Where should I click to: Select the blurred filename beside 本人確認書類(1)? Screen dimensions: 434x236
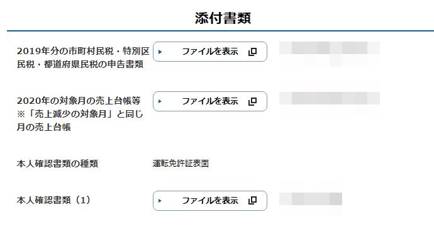pyautogui.click(x=311, y=199)
